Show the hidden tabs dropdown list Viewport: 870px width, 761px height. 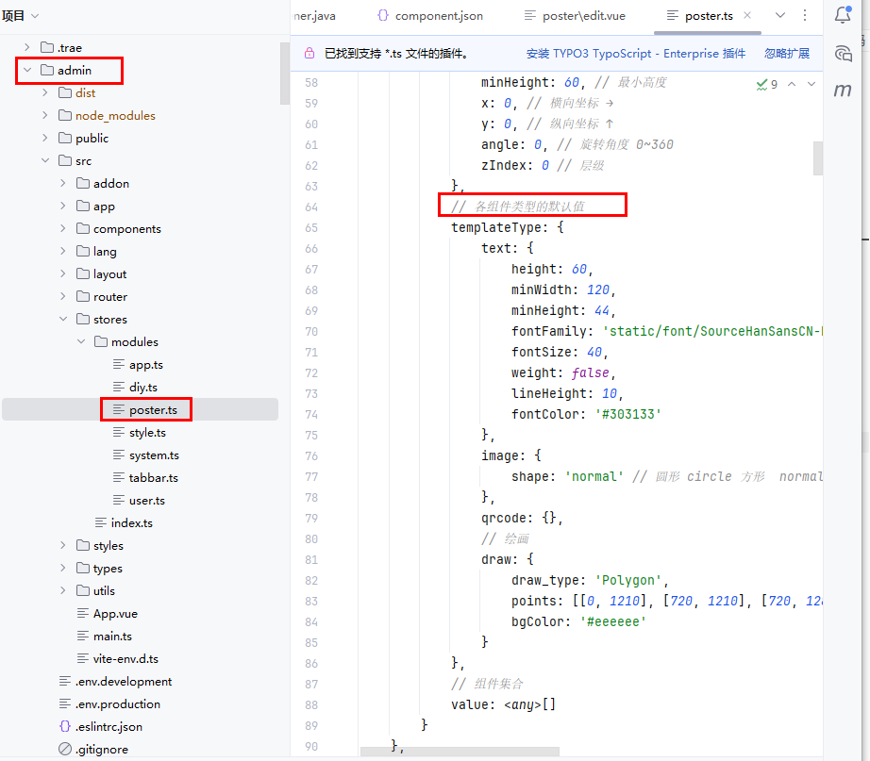[x=780, y=16]
